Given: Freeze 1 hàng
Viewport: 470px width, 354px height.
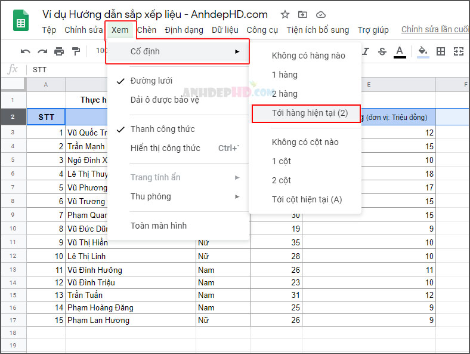Looking at the screenshot, I should click(x=305, y=75).
